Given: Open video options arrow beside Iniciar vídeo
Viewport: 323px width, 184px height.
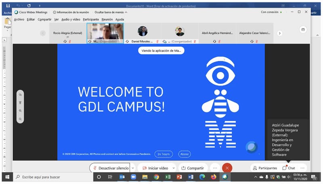Looking at the screenshot, I should [x=174, y=168].
